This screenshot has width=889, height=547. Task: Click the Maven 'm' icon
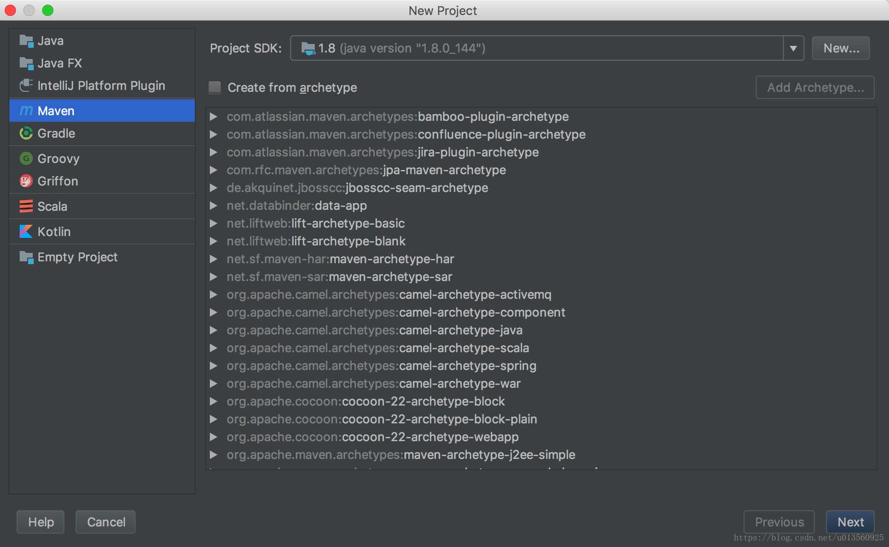pos(26,111)
